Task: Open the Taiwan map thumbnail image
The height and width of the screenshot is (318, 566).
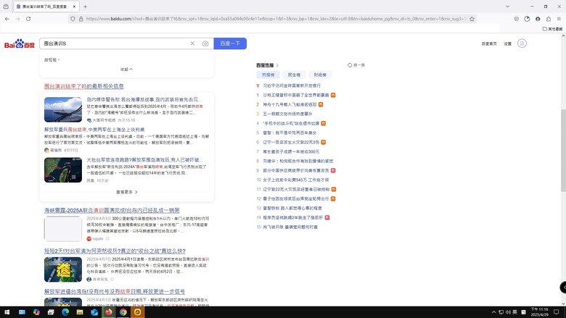Action: pos(63,170)
